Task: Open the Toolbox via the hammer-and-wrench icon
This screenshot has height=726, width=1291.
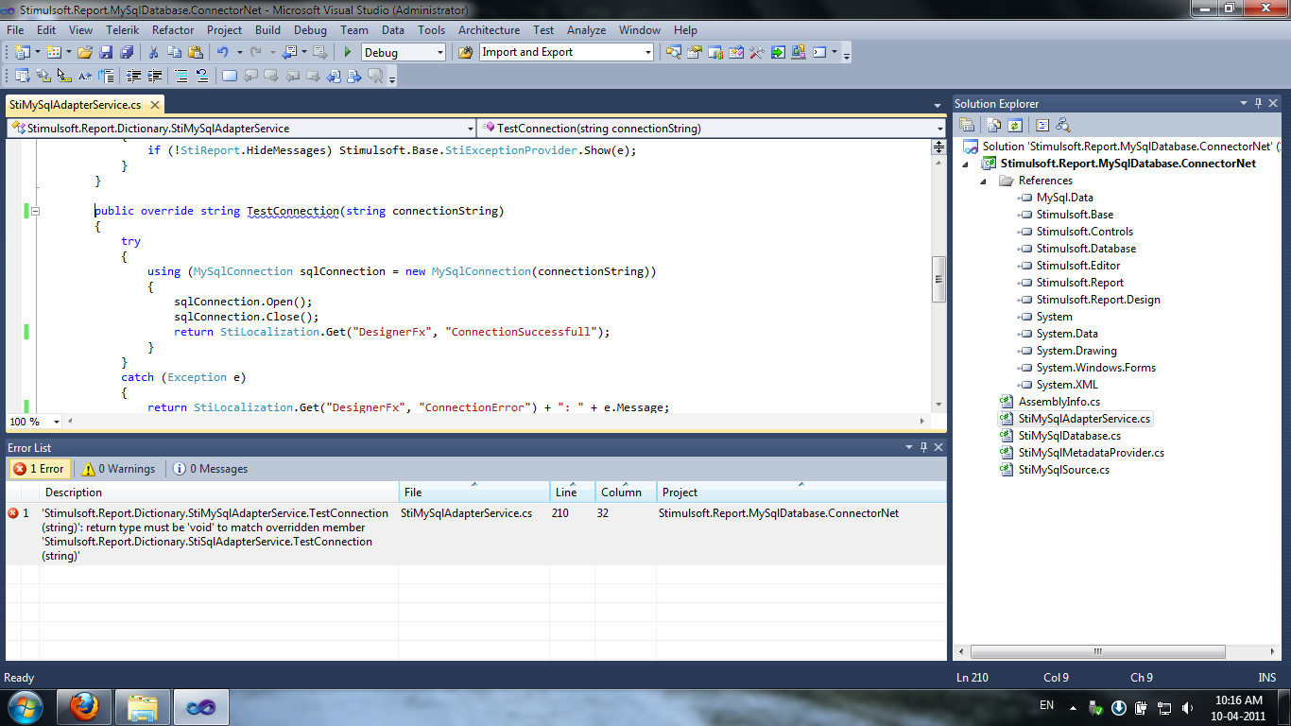Action: tap(757, 53)
